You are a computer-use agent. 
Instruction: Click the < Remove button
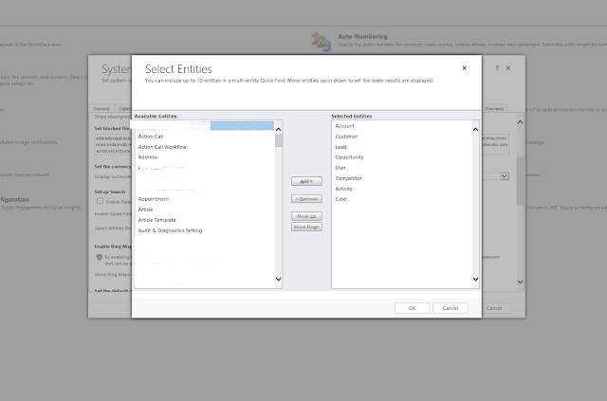(306, 198)
